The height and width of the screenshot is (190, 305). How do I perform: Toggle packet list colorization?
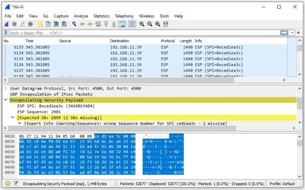(x=132, y=24)
